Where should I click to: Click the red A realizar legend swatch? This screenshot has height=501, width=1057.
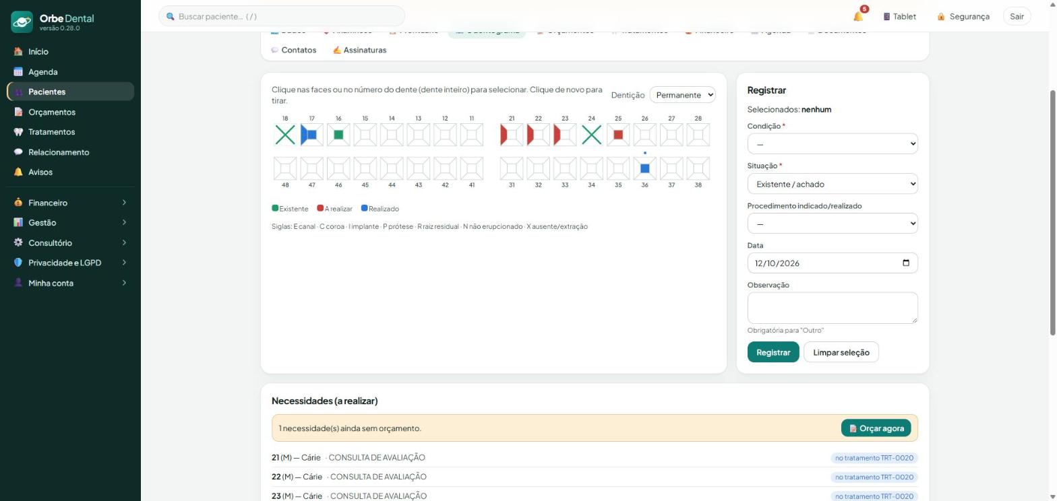tap(320, 208)
